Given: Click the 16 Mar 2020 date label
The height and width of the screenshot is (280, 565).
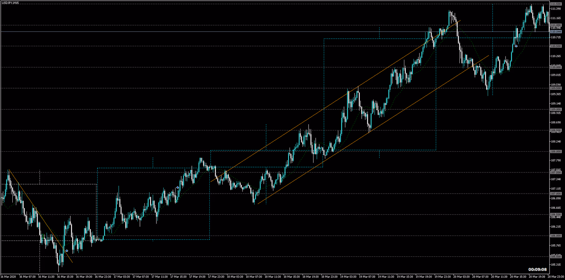Looking at the screenshot, I should (8, 277).
